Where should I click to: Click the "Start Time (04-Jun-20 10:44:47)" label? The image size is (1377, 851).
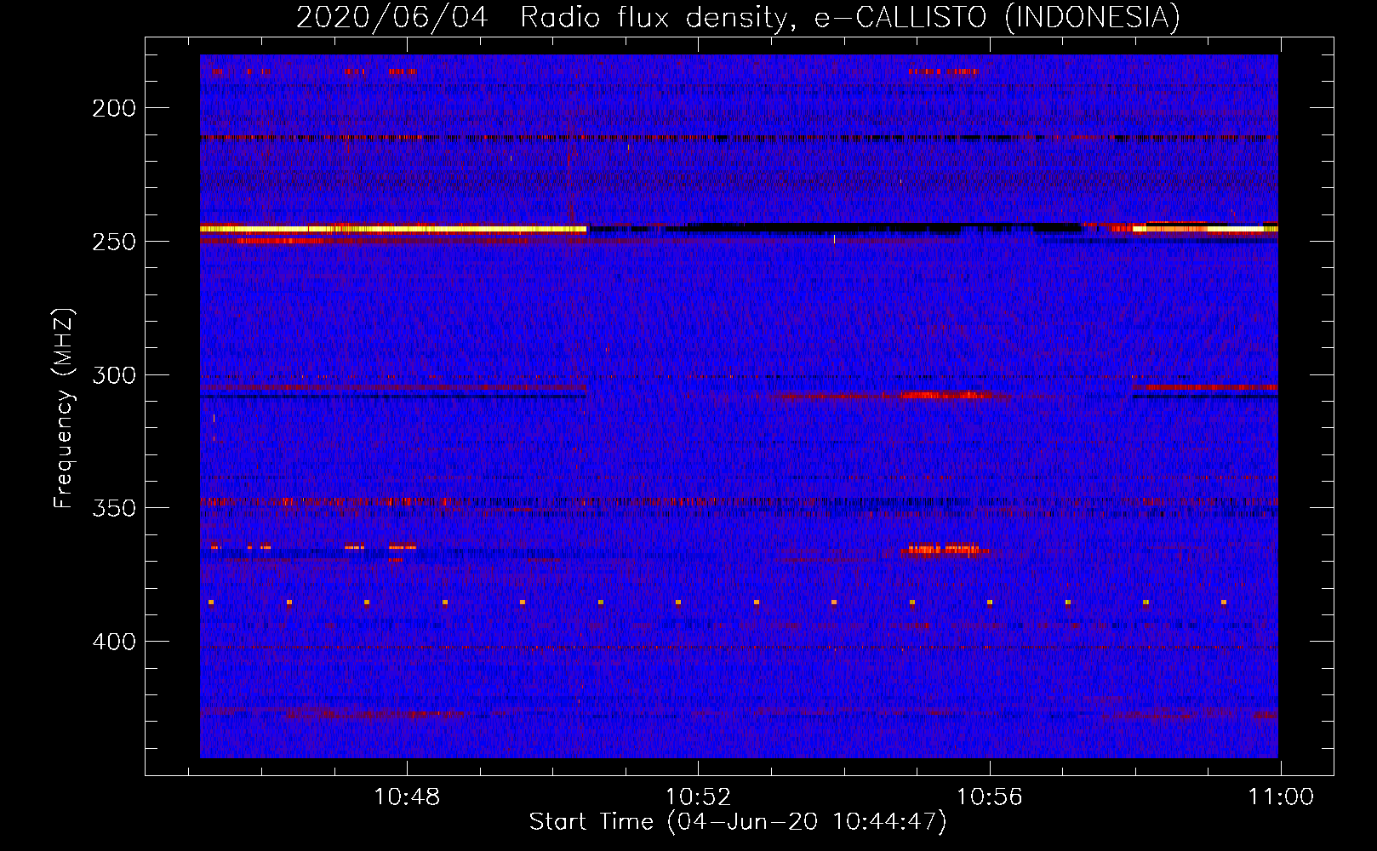(738, 822)
